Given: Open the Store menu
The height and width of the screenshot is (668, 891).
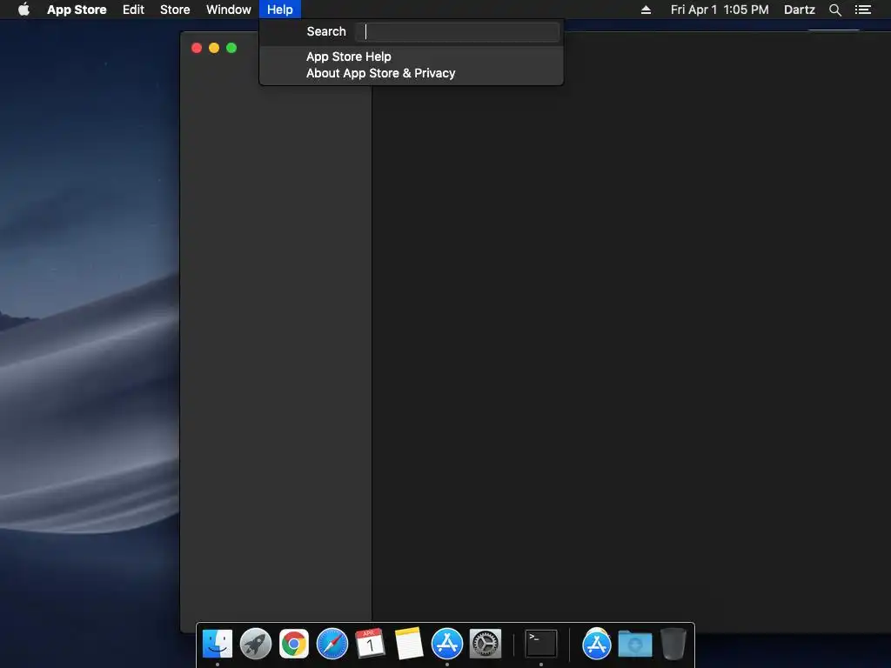Looking at the screenshot, I should [x=175, y=10].
